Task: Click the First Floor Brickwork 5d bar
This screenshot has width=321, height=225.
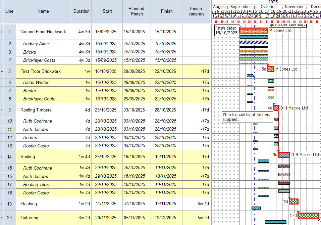Action: (271, 69)
